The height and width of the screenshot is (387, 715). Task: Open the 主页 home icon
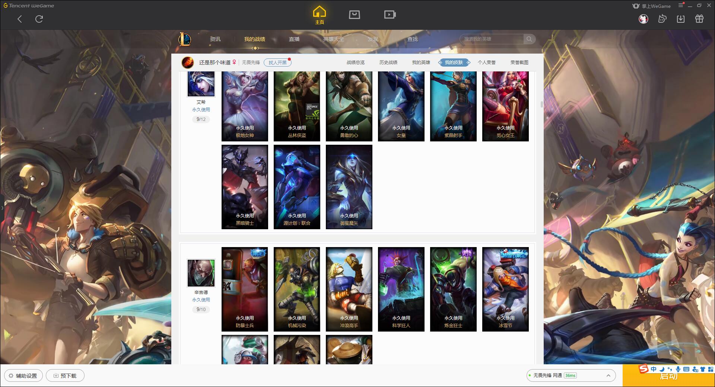pyautogui.click(x=320, y=15)
